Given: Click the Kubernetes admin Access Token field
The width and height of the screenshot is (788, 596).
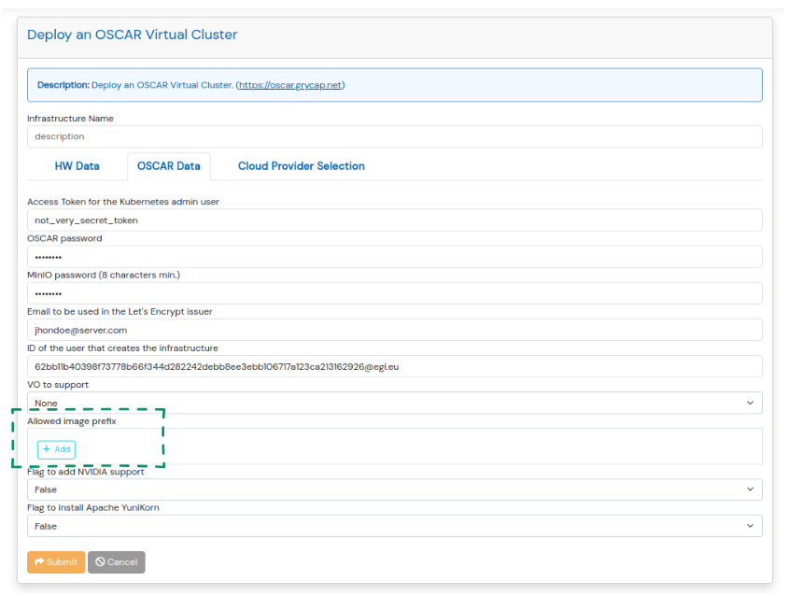Looking at the screenshot, I should [394, 220].
